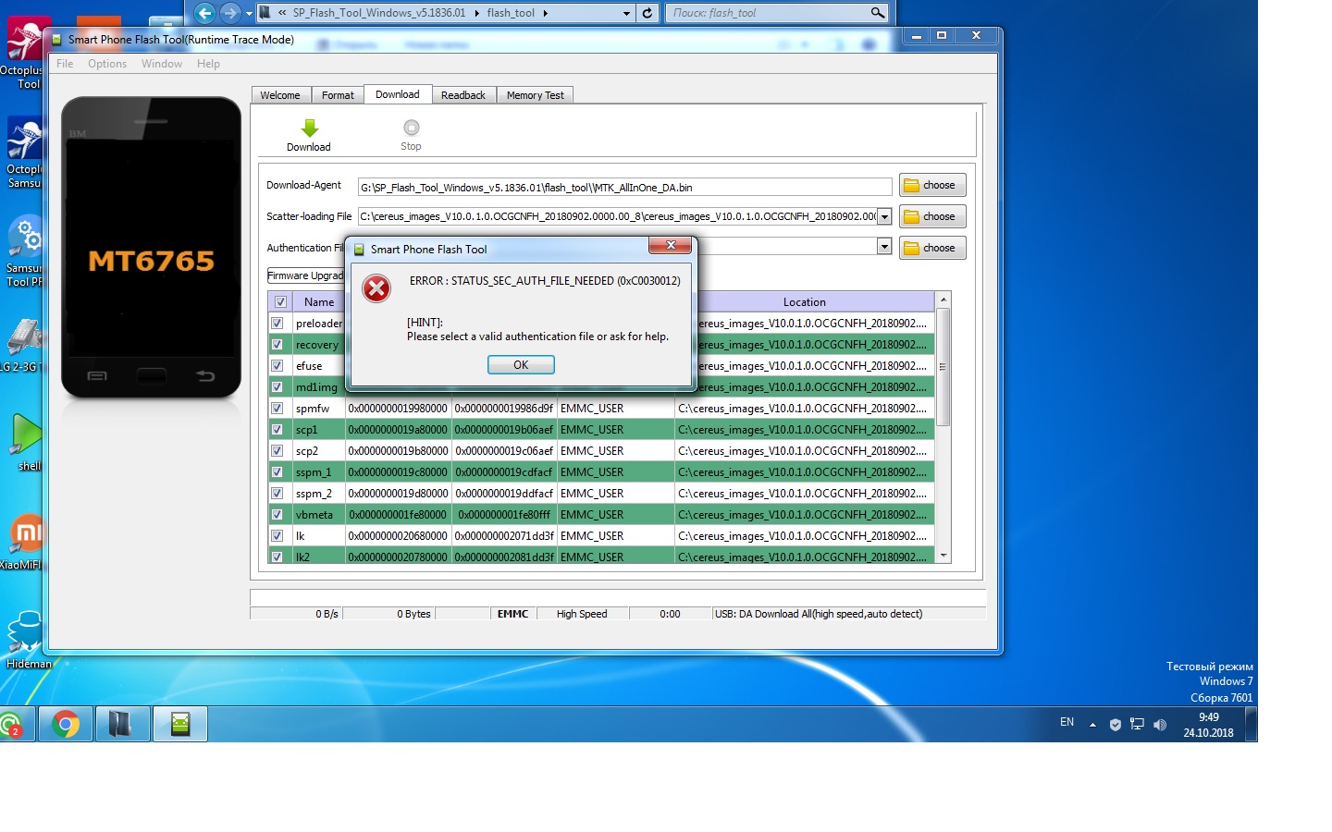
Task: Click choose button for Scatter-loading File
Action: [932, 216]
